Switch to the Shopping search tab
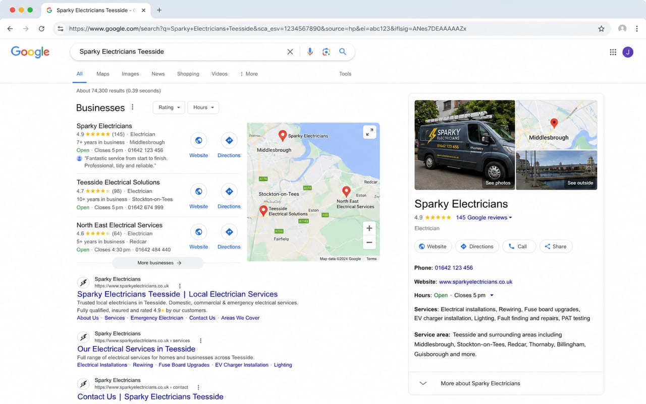The height and width of the screenshot is (404, 646). pyautogui.click(x=188, y=74)
